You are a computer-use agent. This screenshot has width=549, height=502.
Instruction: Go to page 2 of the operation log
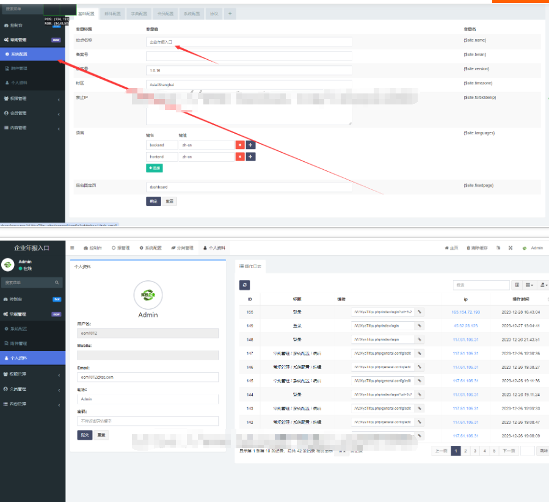point(465,451)
